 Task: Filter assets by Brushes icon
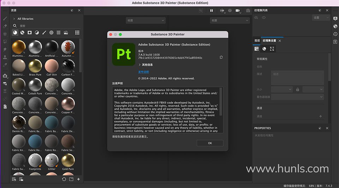[x=44, y=33]
